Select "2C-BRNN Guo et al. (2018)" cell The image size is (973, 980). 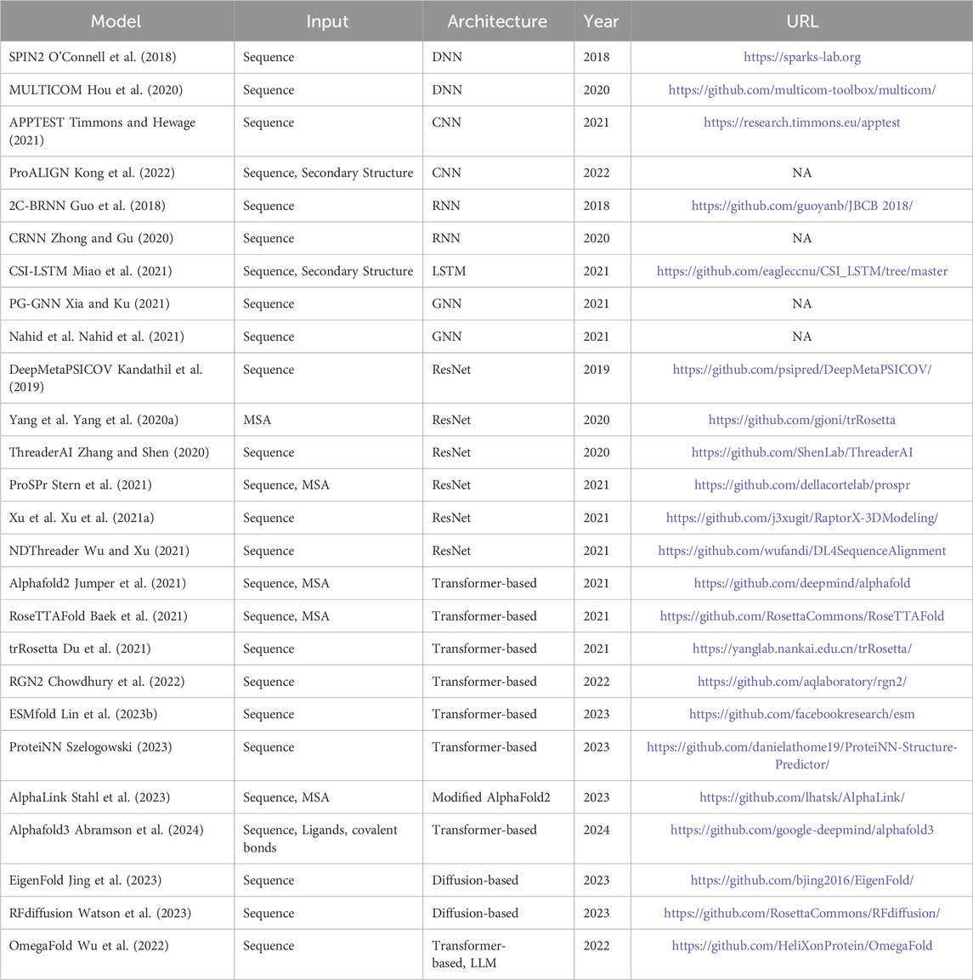tap(117, 206)
